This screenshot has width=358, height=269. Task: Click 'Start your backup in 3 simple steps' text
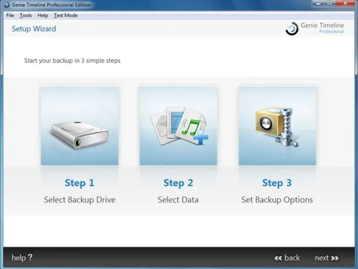72,61
